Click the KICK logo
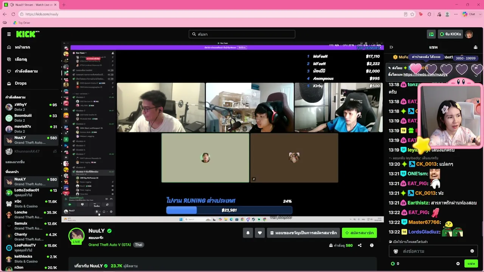Image resolution: width=484 pixels, height=272 pixels. click(28, 34)
